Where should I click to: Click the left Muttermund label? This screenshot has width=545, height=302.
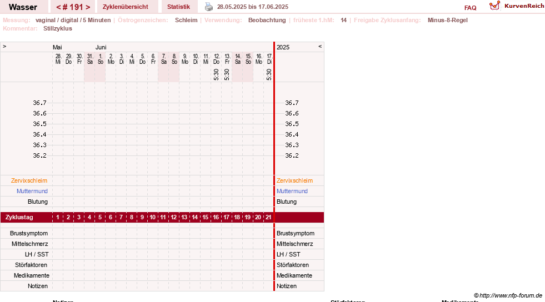[32, 191]
